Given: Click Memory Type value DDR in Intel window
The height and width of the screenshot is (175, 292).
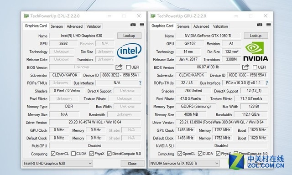Looking at the screenshot, I should (x=69, y=106).
